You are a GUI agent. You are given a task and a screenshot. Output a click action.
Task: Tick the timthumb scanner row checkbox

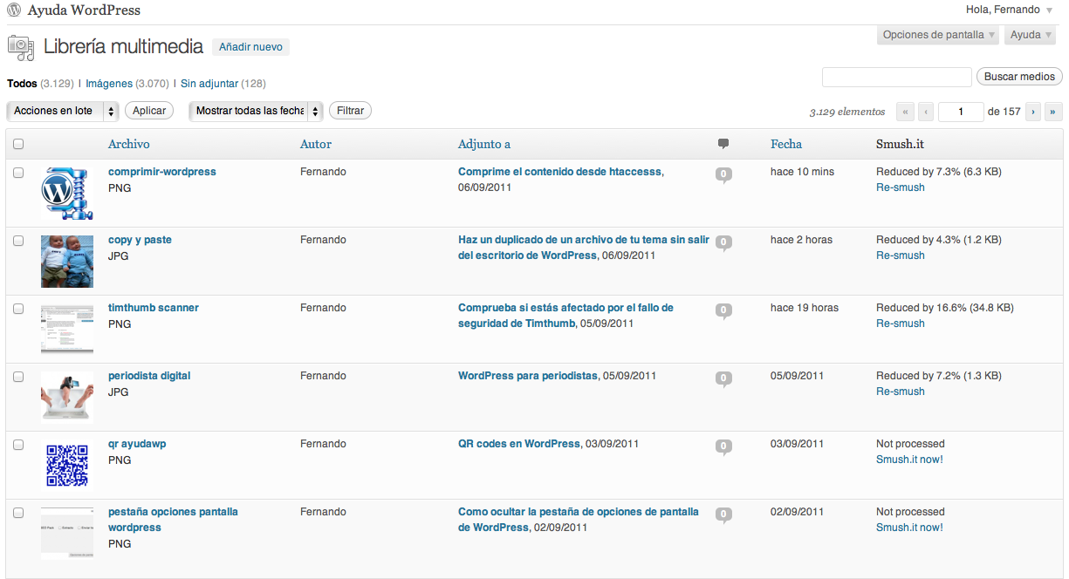click(x=18, y=309)
